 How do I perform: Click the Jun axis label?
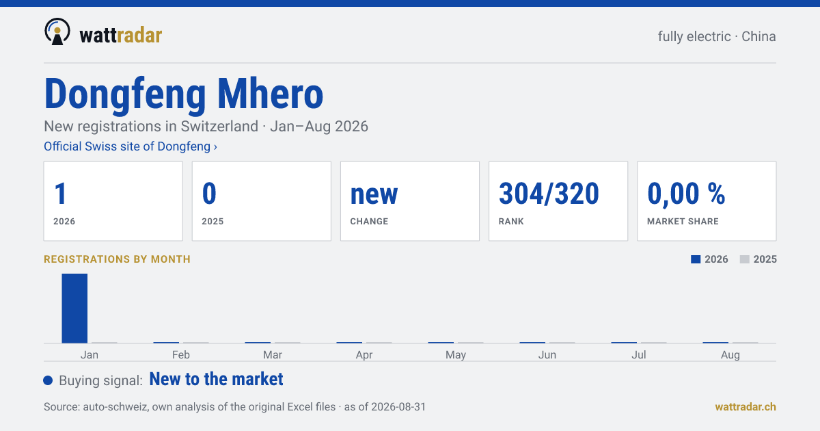[x=547, y=354]
